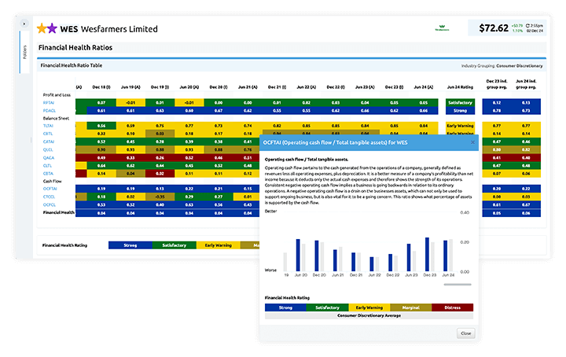566x357 pixels.
Task: Click the Wesfarmers company logo
Action: [x=443, y=29]
